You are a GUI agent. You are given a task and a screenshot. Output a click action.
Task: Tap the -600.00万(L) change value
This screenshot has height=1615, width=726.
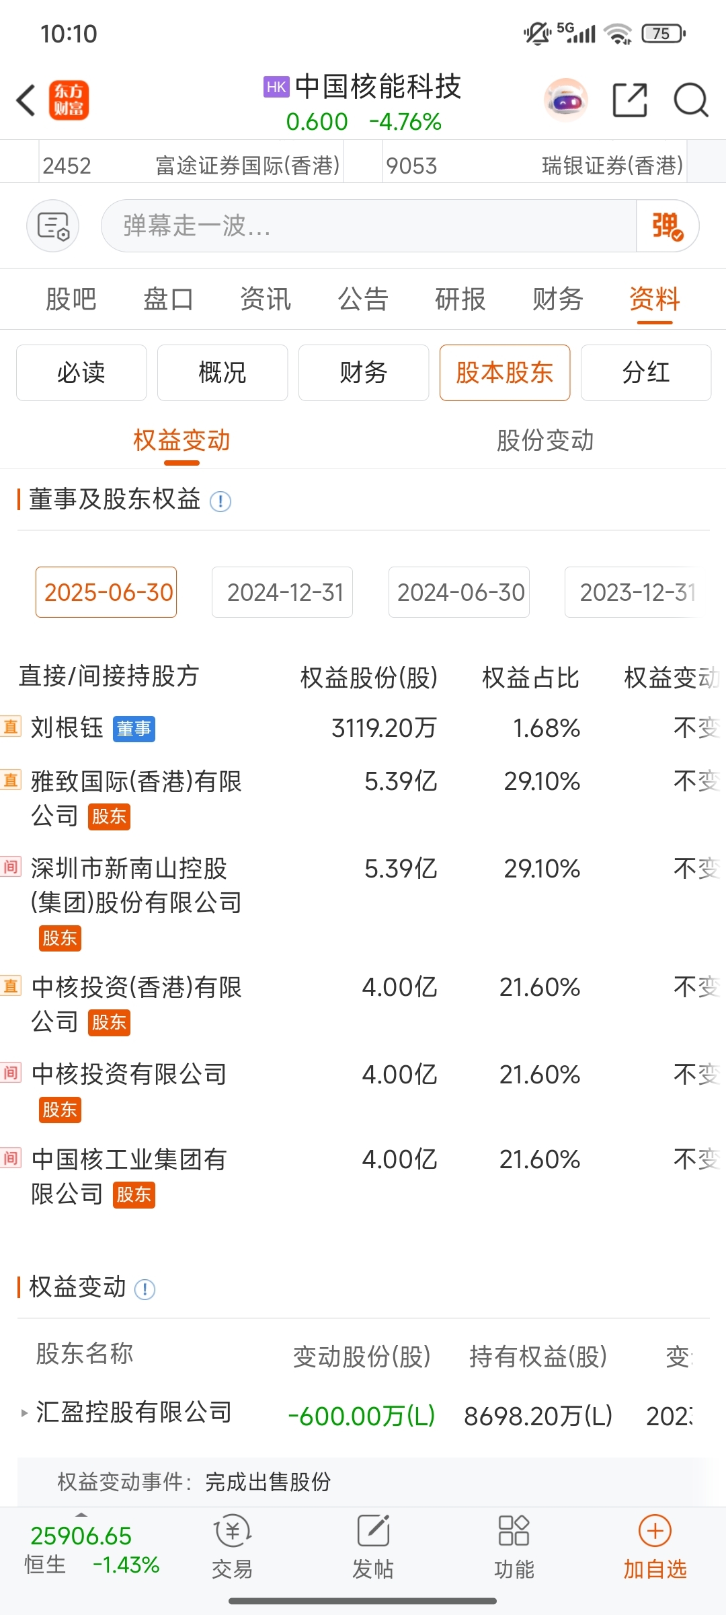pos(362,1416)
